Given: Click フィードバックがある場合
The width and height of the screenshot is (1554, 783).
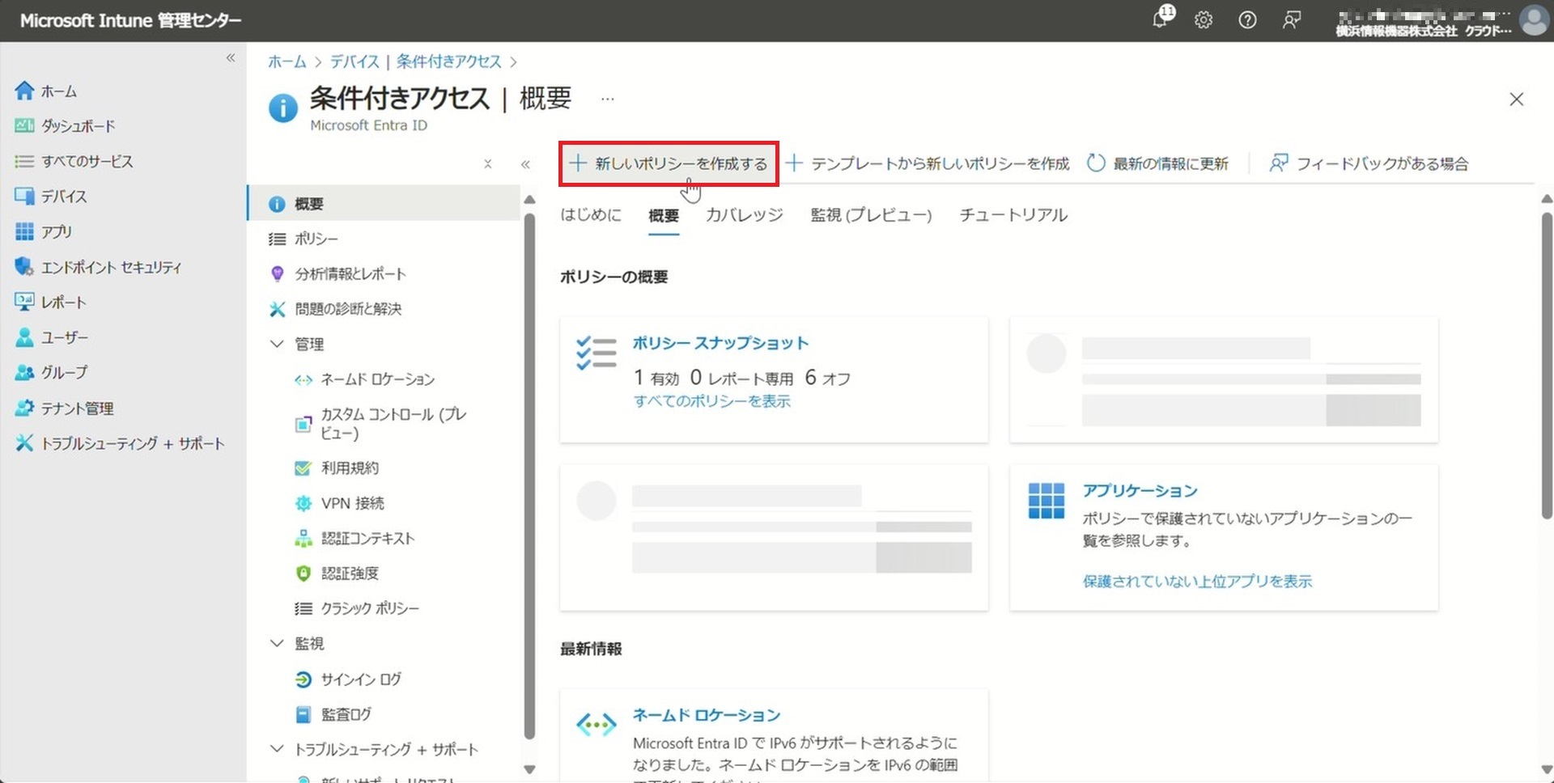Looking at the screenshot, I should tap(1369, 163).
